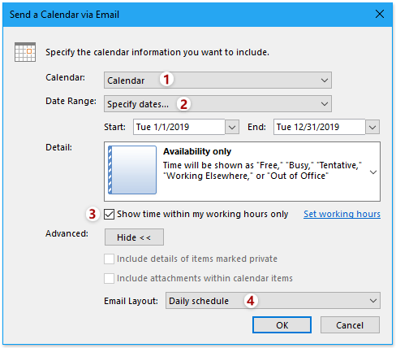Open the Set working hours link
Viewport: 396px width, 348px height.
tap(342, 214)
